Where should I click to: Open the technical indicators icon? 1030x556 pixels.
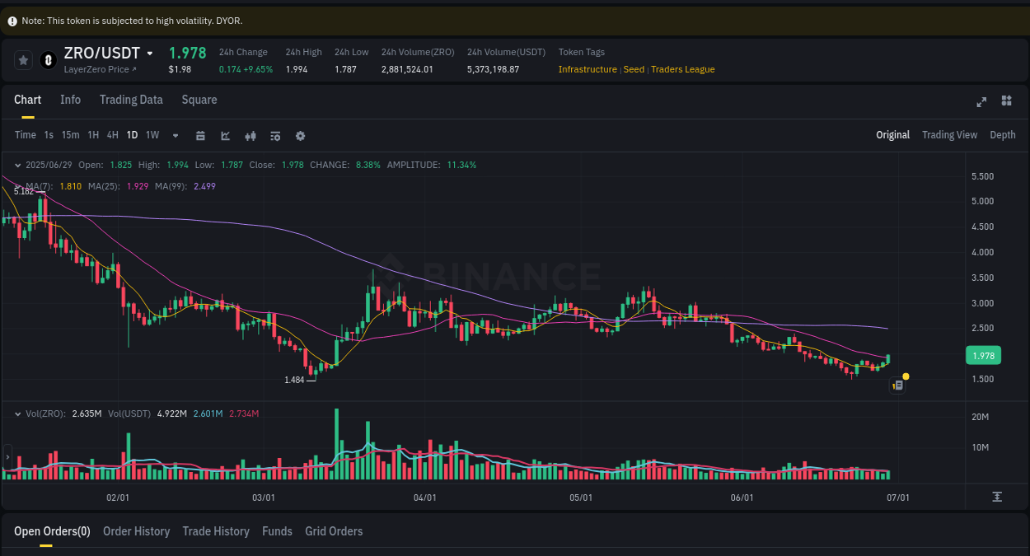point(275,134)
